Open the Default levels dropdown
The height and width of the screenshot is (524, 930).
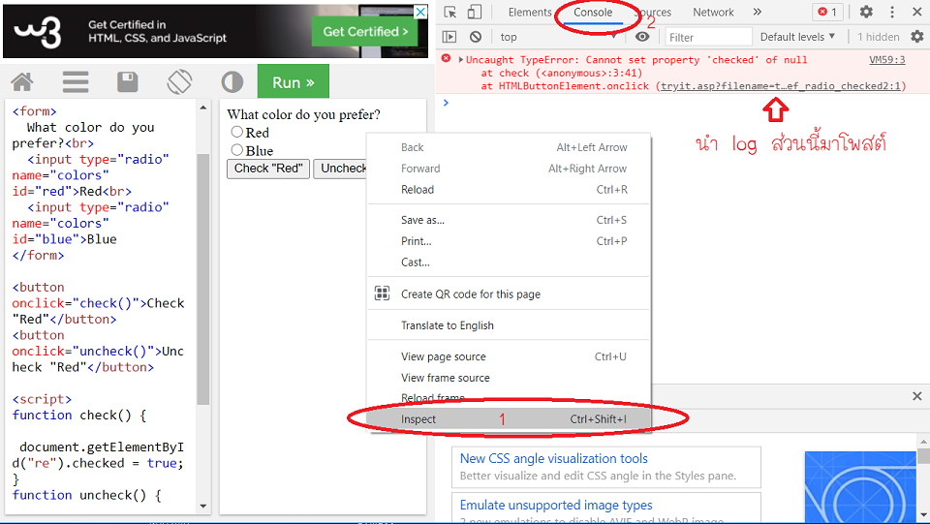click(797, 37)
